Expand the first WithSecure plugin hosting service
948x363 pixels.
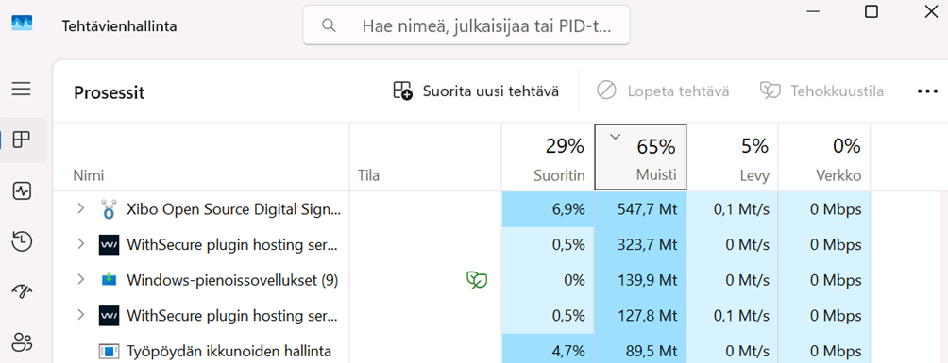click(x=80, y=244)
